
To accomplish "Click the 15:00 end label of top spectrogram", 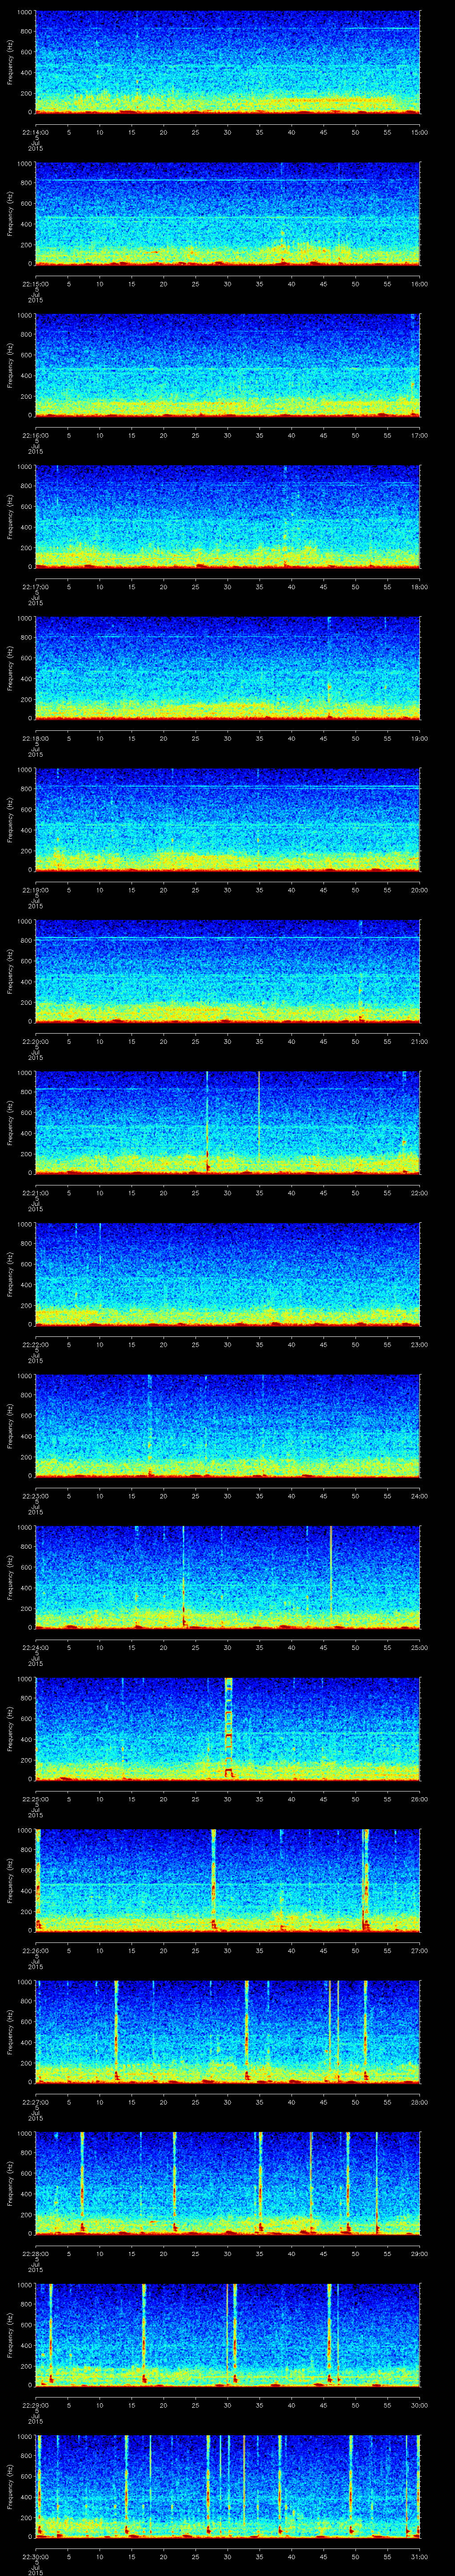I will pos(419,132).
